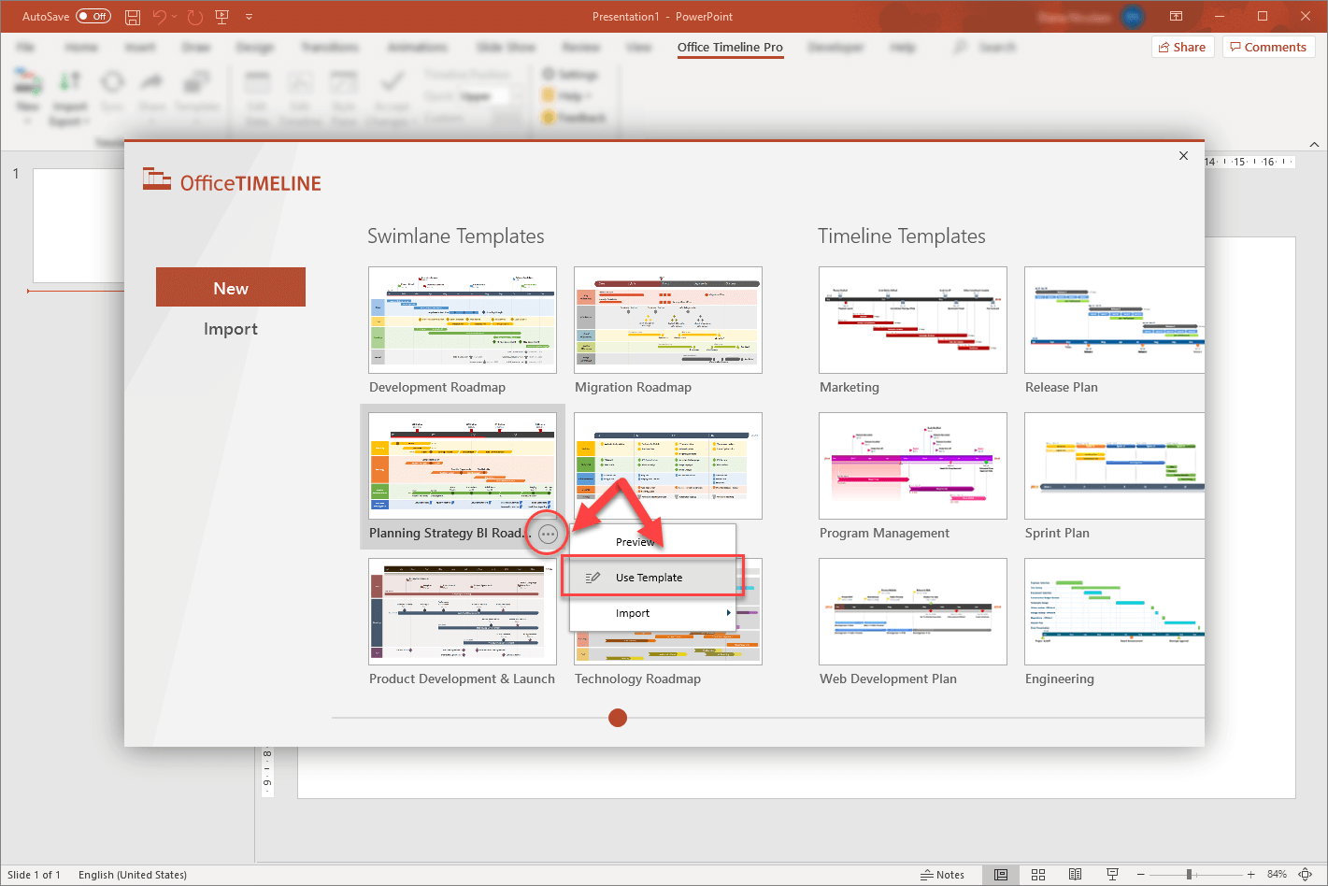Open the Office Timeline Pro tab

[730, 47]
